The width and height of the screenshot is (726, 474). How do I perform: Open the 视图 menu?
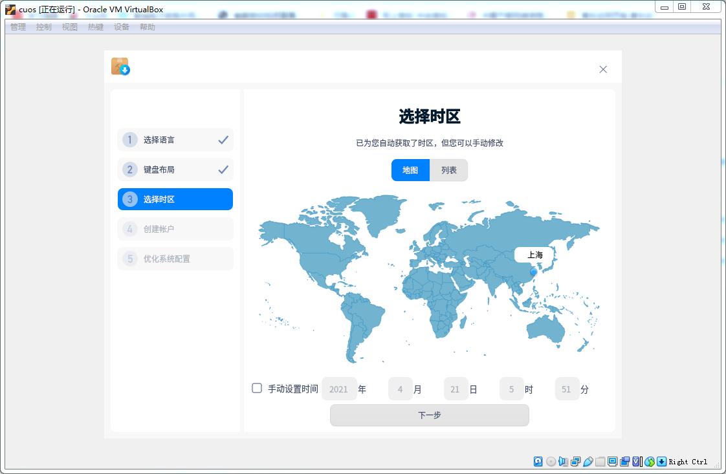[x=69, y=27]
